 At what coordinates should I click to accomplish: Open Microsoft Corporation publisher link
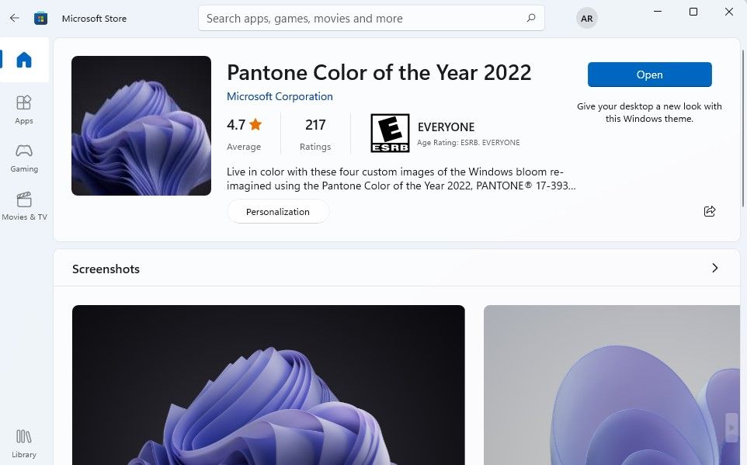280,96
